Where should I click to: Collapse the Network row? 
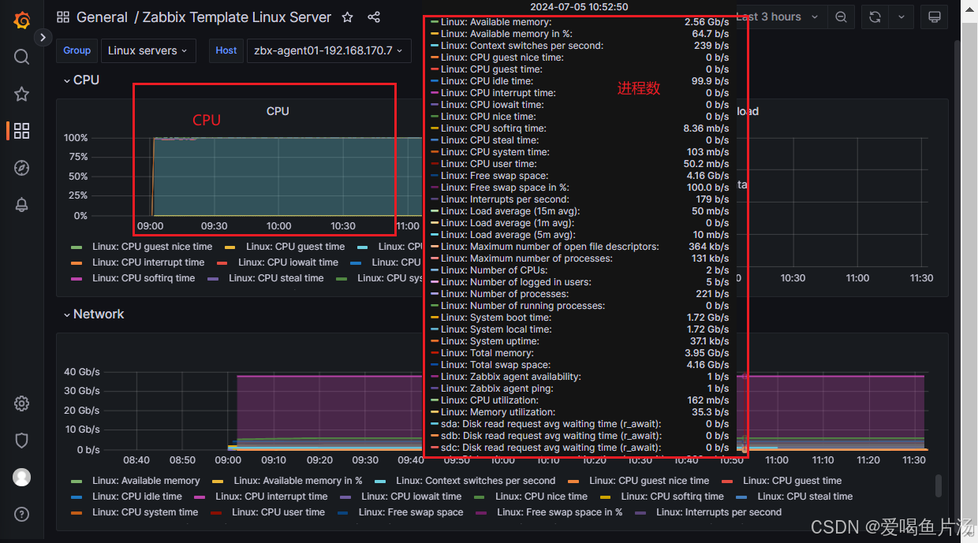point(94,314)
